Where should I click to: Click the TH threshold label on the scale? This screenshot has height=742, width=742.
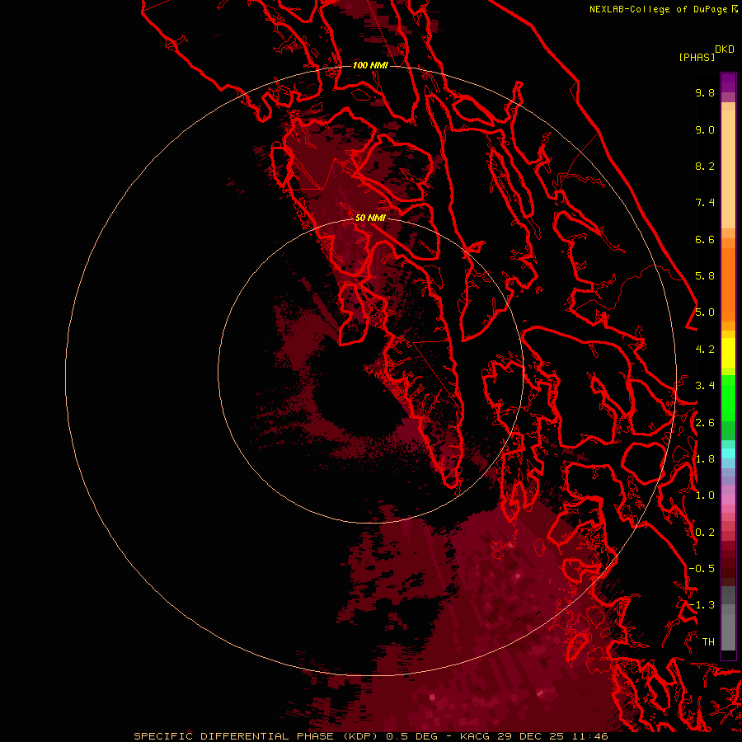(x=708, y=642)
